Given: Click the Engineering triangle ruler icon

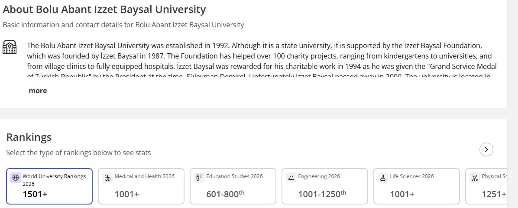Looking at the screenshot, I should click(x=291, y=178).
